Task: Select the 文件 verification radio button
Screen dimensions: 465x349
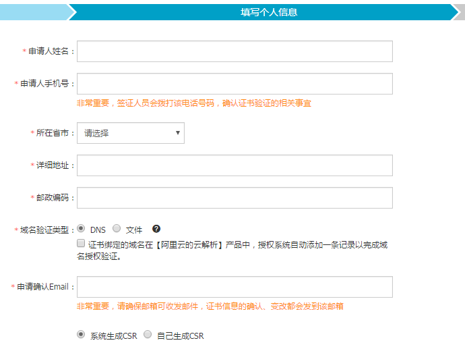Action: pyautogui.click(x=117, y=228)
